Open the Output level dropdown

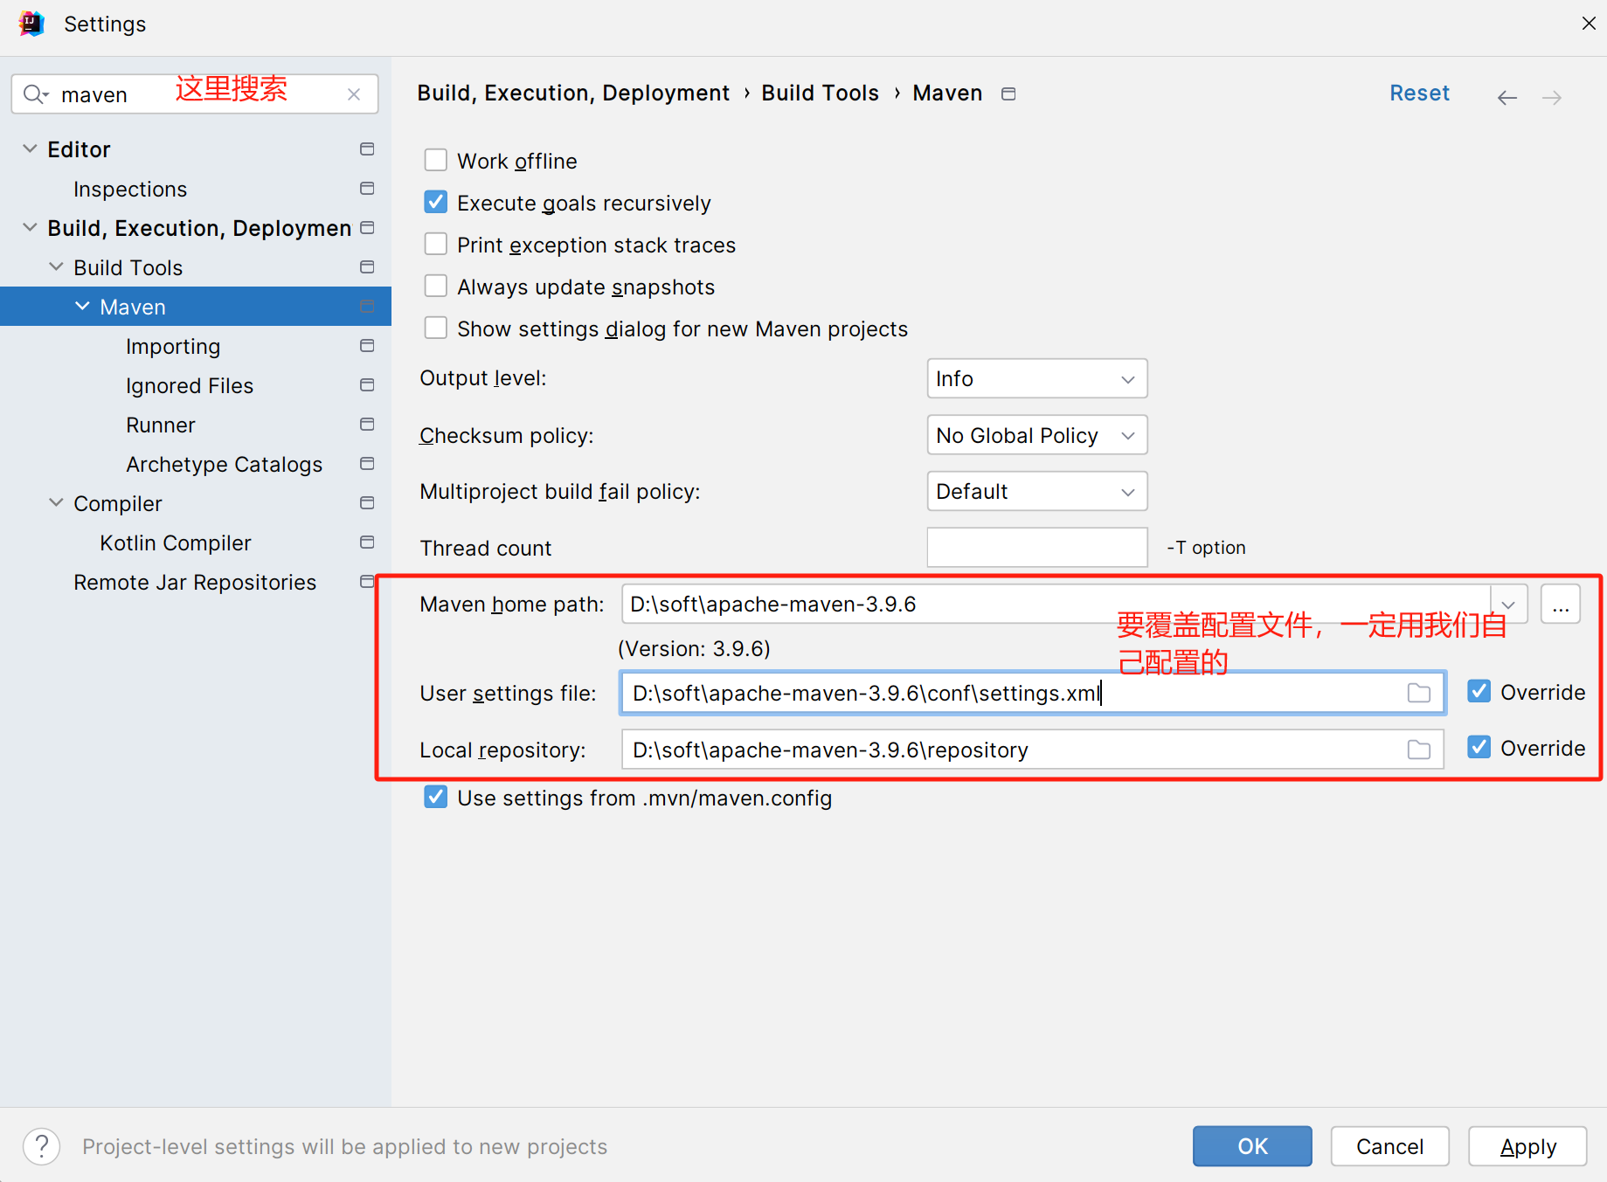coord(1036,378)
